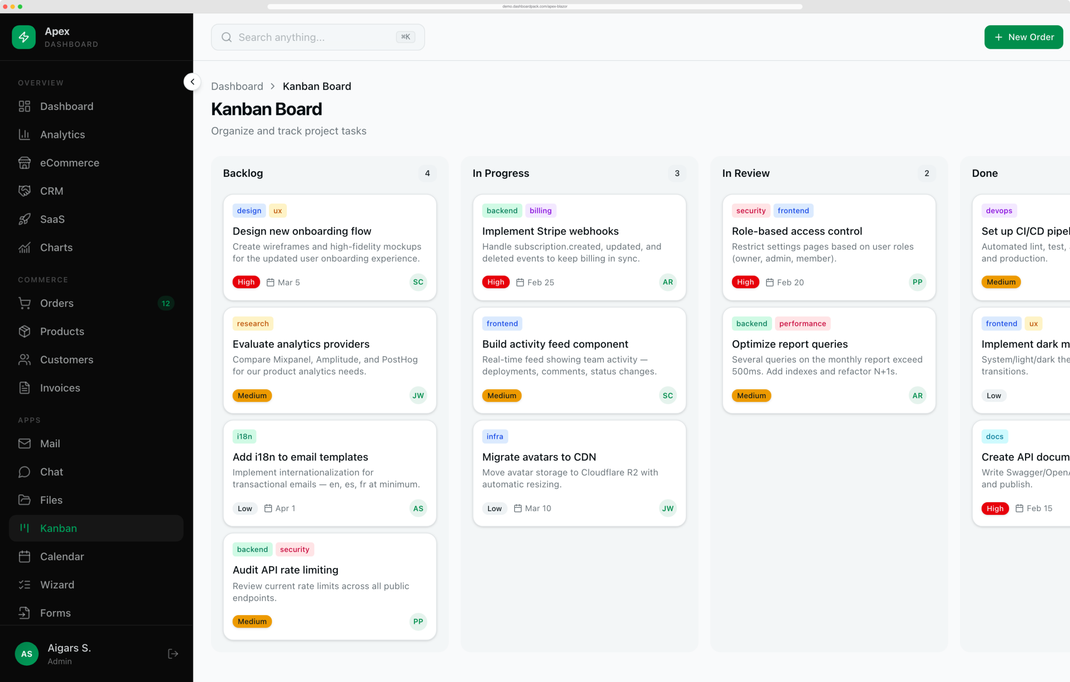Open Dashboard in the sidebar
The width and height of the screenshot is (1070, 682).
[96, 106]
